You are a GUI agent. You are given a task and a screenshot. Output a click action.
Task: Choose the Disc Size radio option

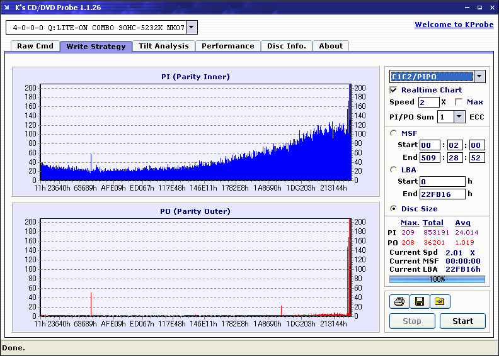(x=394, y=209)
